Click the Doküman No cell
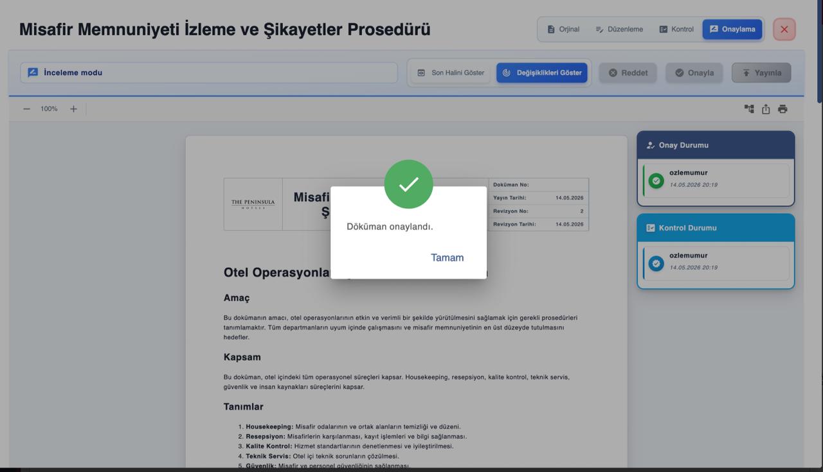The width and height of the screenshot is (823, 472). tap(539, 185)
